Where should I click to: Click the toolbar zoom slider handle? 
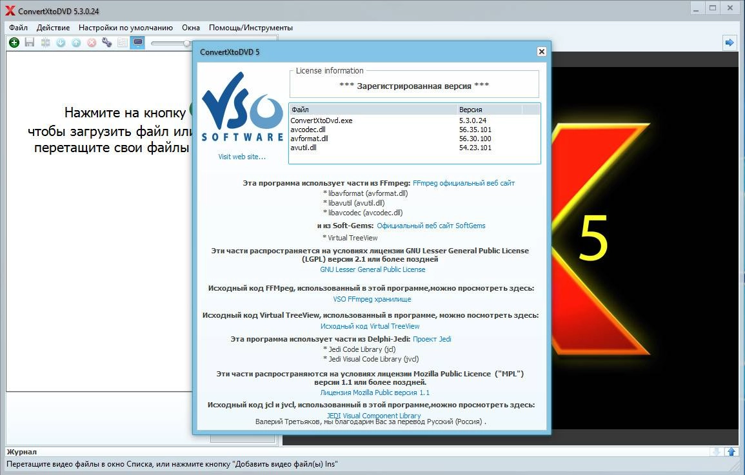186,43
